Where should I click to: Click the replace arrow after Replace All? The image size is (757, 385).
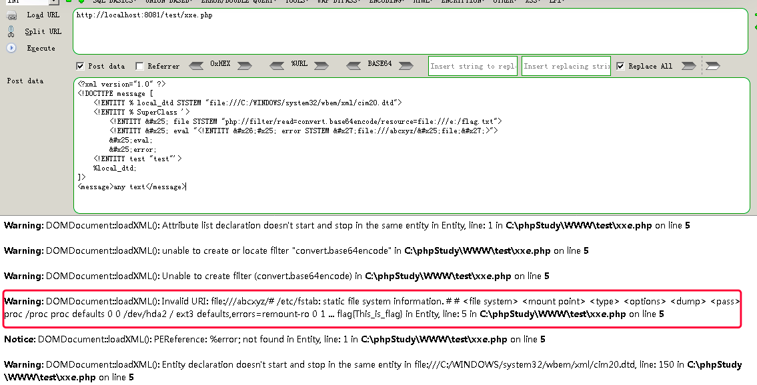tap(688, 66)
